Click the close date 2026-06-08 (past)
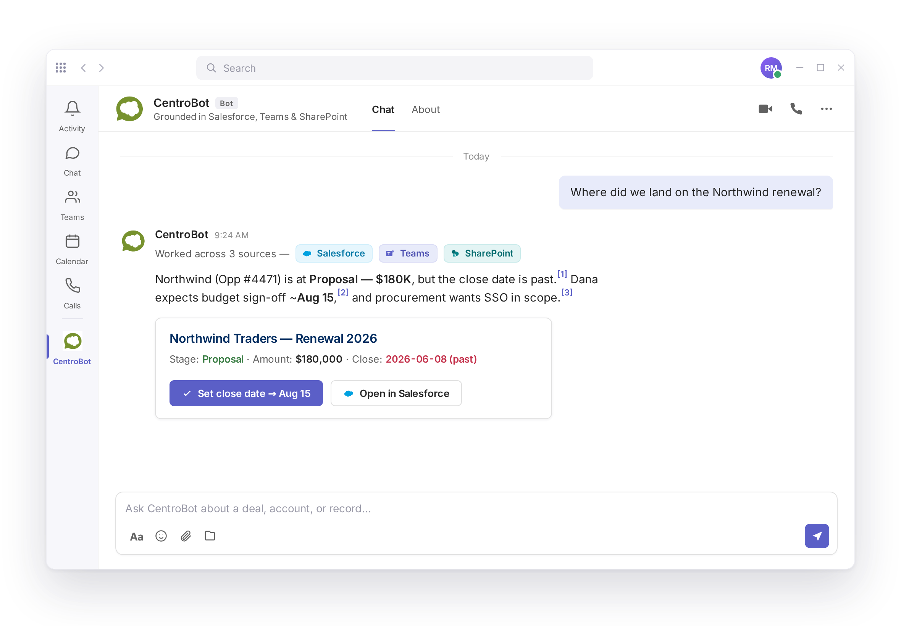The width and height of the screenshot is (901, 626). (431, 359)
